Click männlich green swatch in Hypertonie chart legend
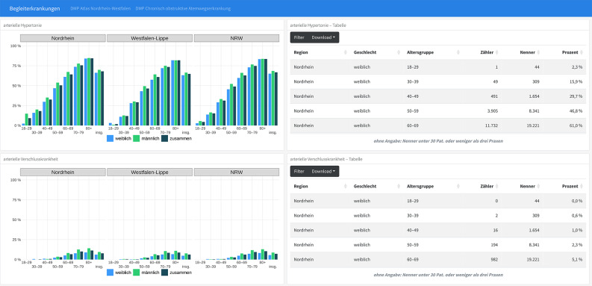Image resolution: width=592 pixels, height=286 pixels. click(x=137, y=139)
